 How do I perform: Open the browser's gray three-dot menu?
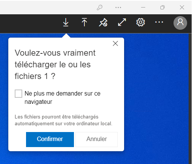click(x=118, y=8)
